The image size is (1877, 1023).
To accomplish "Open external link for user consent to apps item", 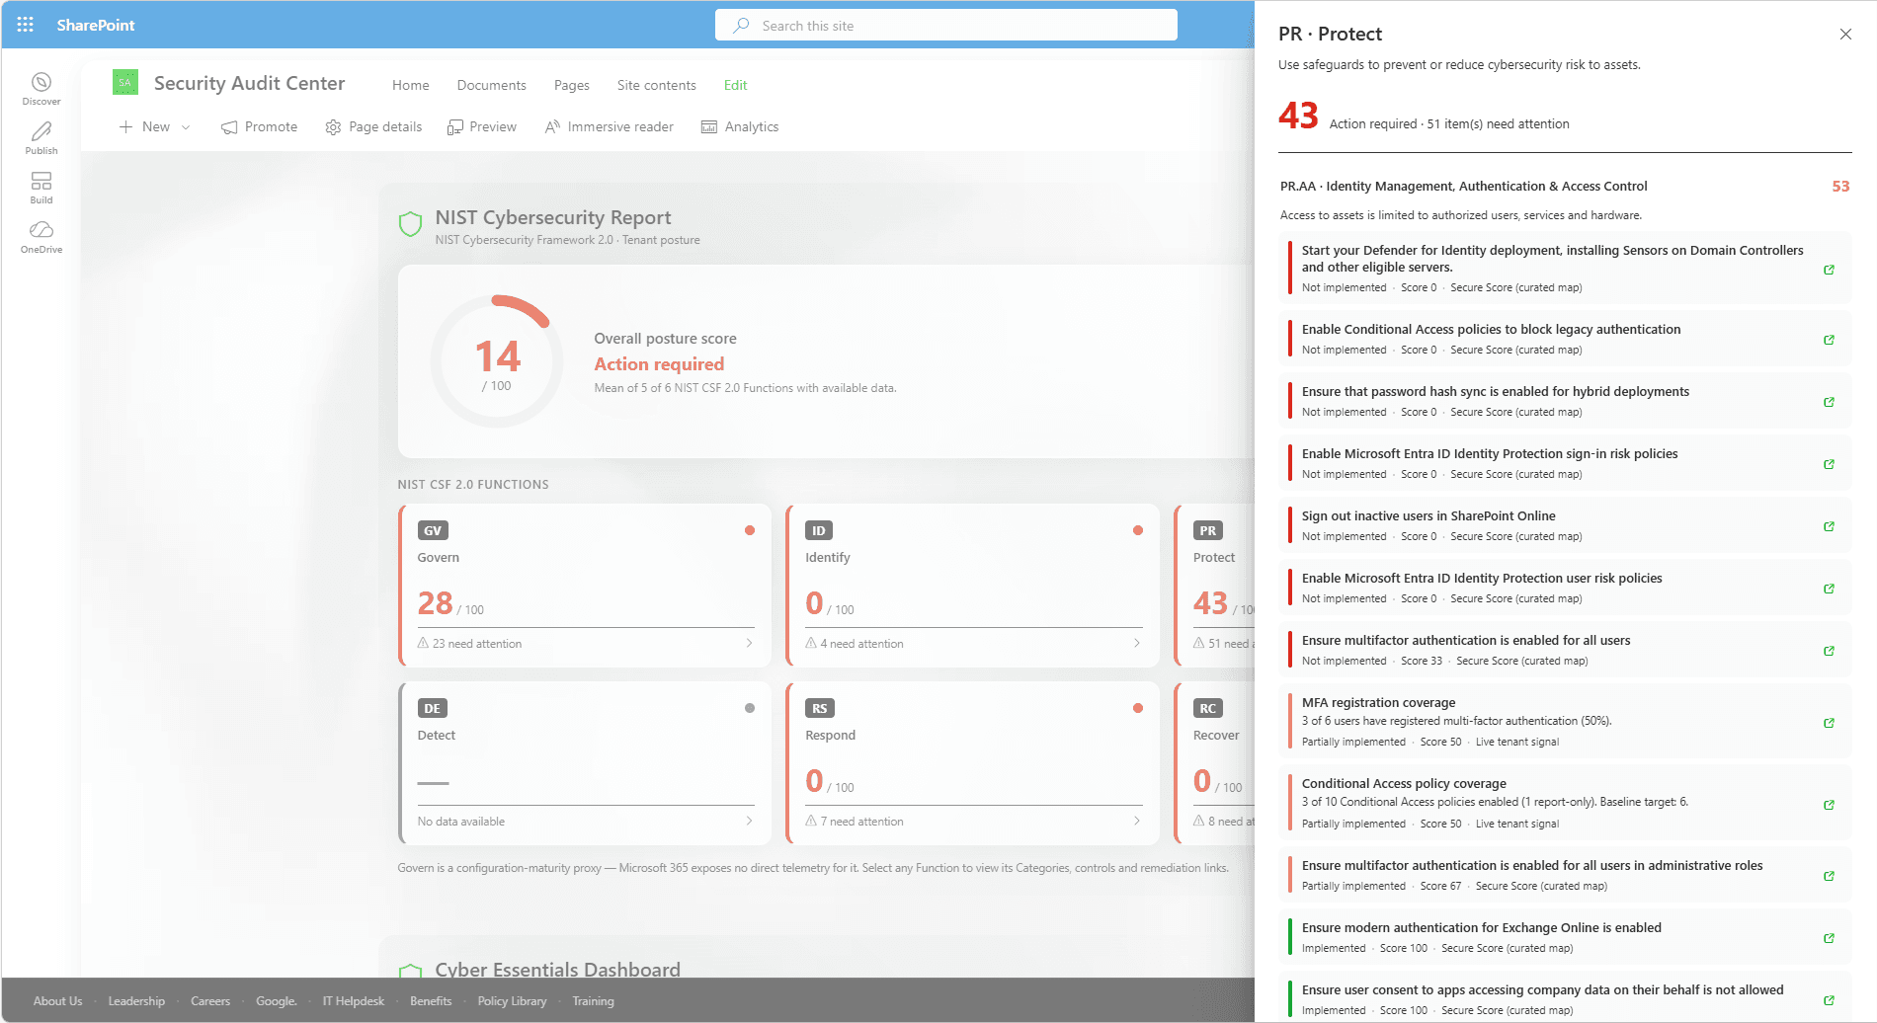I will click(1830, 1000).
